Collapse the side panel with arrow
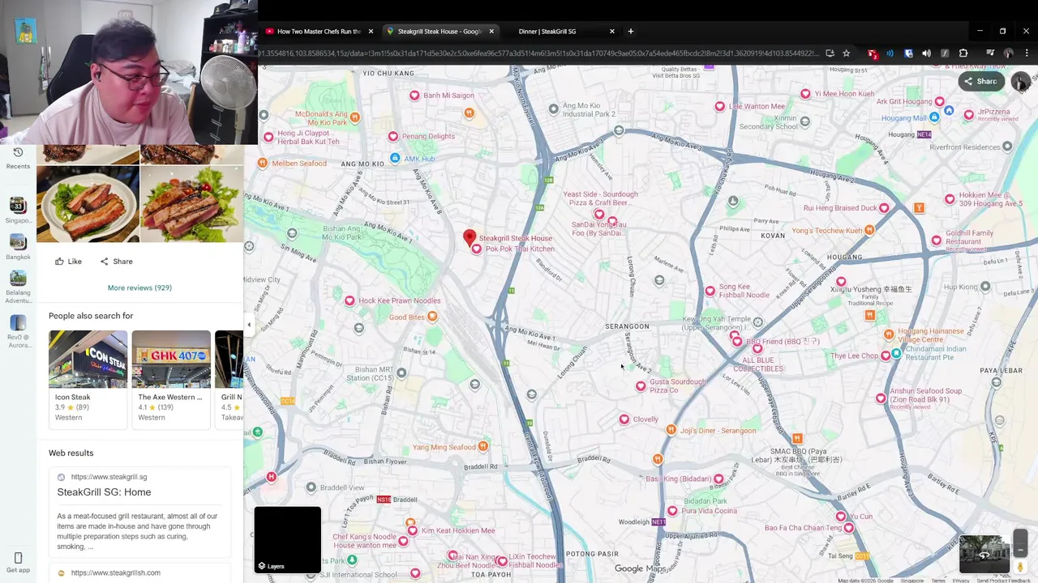Image resolution: width=1038 pixels, height=583 pixels. pyautogui.click(x=249, y=325)
